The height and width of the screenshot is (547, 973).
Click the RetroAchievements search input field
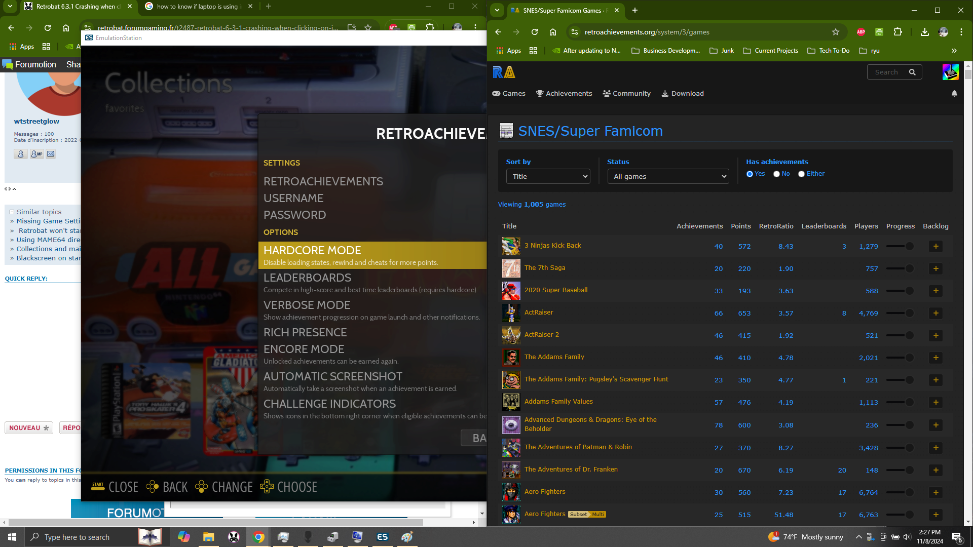coord(889,71)
